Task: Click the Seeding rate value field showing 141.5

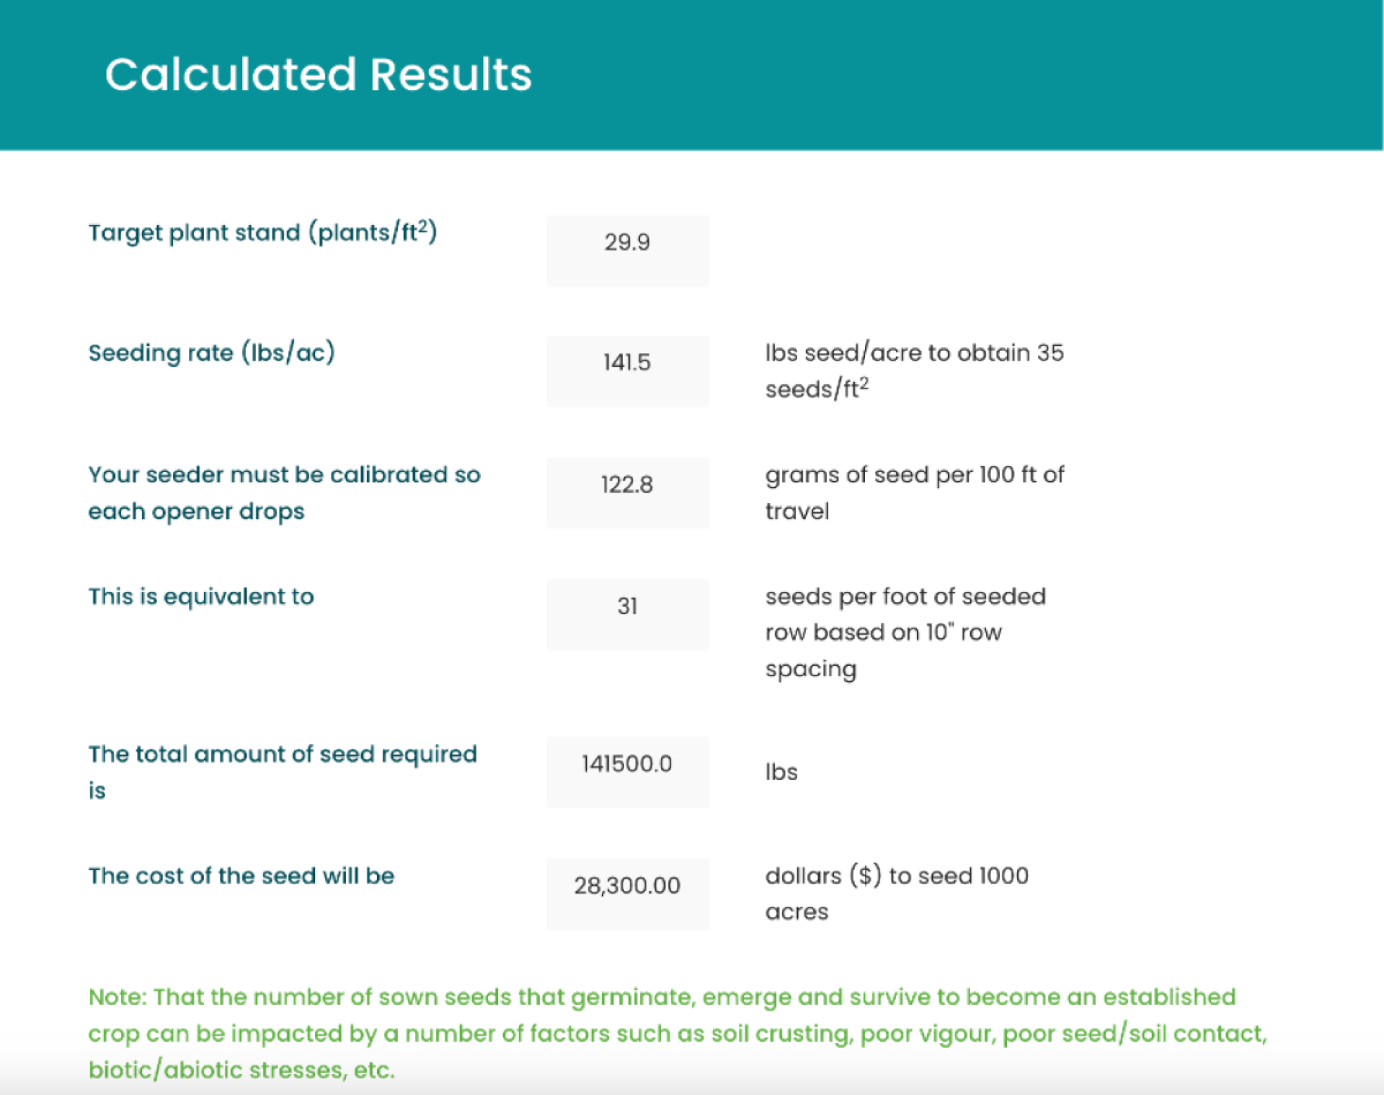Action: [x=627, y=370]
